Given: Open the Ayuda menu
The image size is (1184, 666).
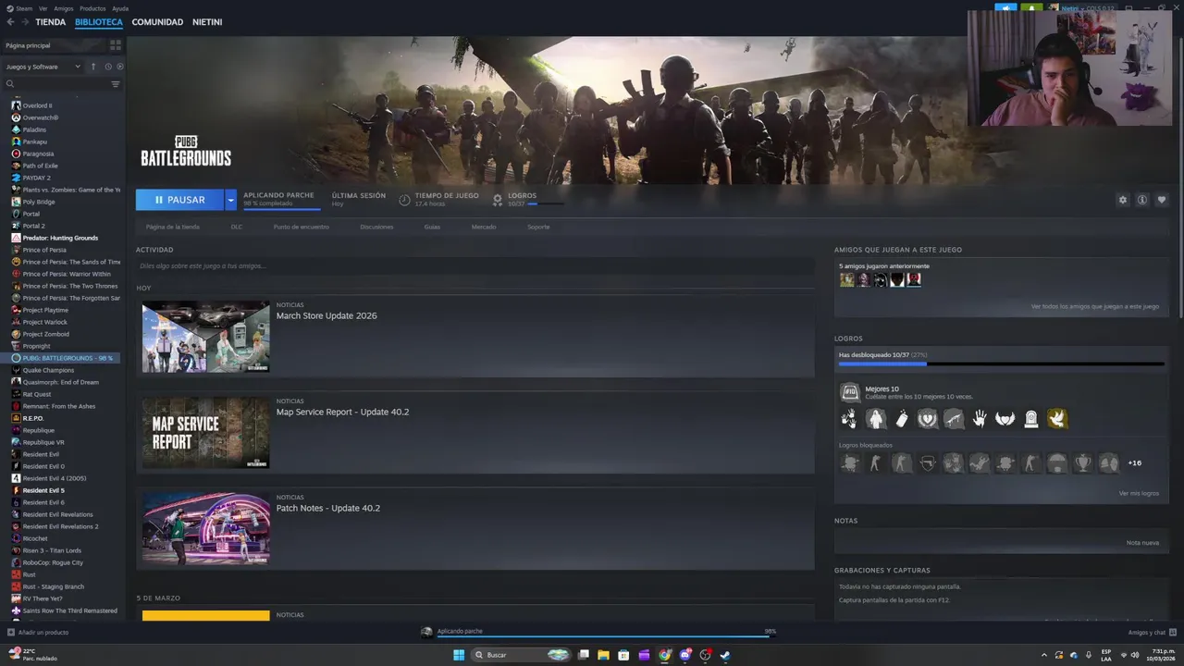Looking at the screenshot, I should click(x=120, y=8).
